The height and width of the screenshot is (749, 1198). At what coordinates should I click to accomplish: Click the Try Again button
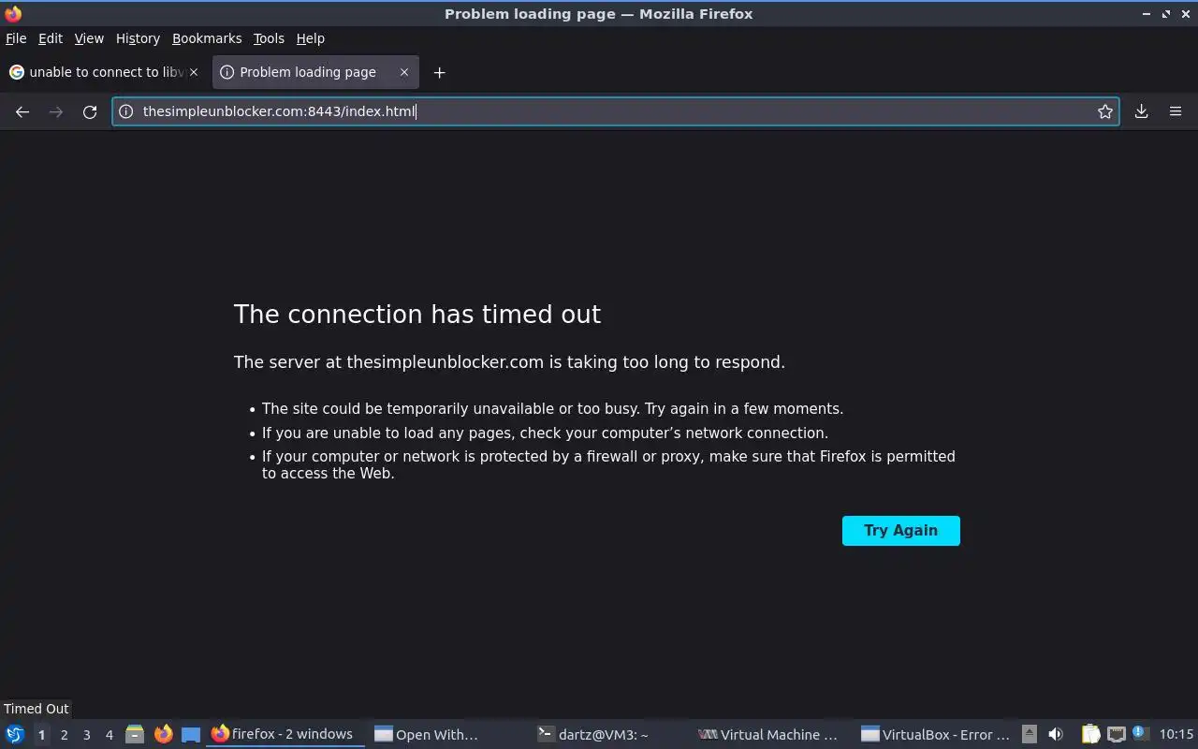coord(900,531)
